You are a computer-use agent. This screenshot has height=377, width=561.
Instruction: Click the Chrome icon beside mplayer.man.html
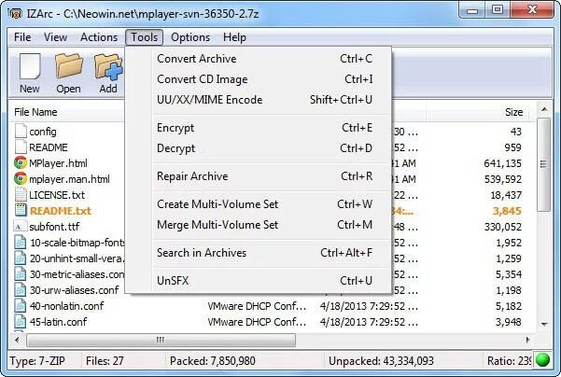pyautogui.click(x=21, y=178)
